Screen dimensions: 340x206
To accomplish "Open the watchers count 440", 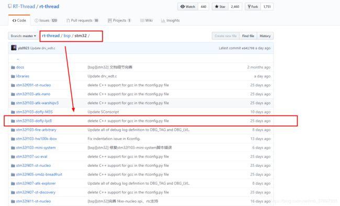I will pyautogui.click(x=203, y=6).
